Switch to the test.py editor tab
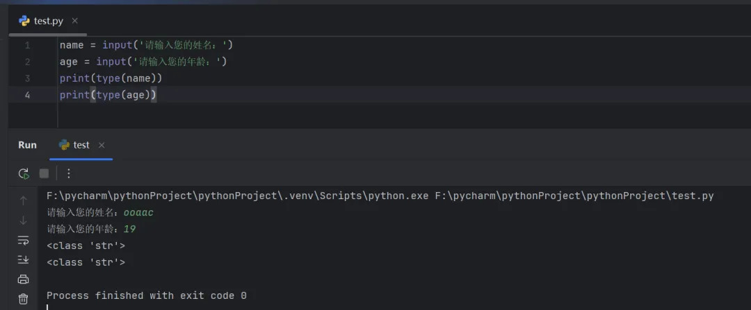Viewport: 751px width, 310px height. coord(49,21)
